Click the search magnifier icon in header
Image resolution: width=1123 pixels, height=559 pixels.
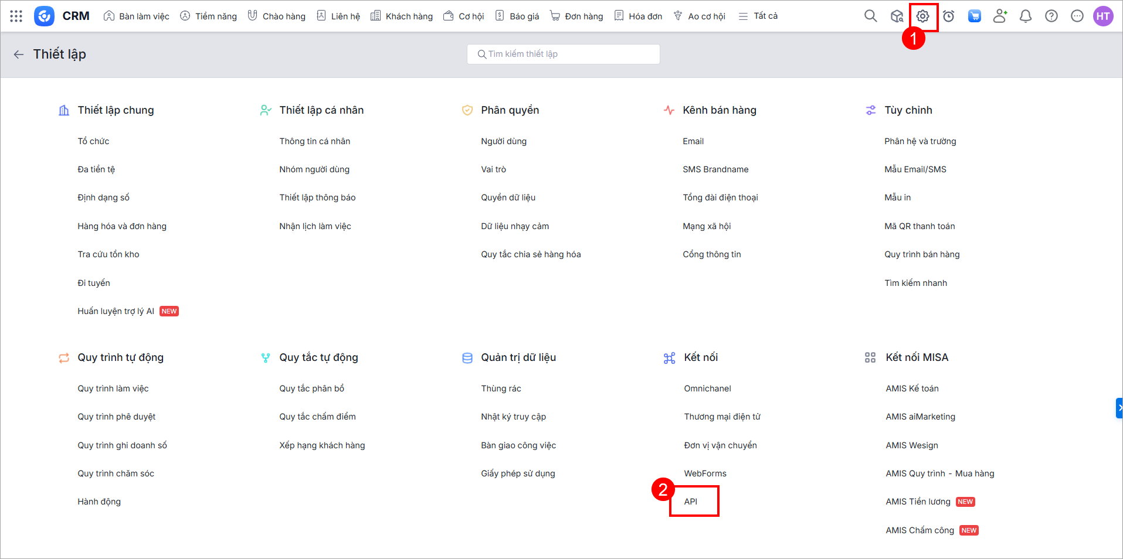coord(870,16)
